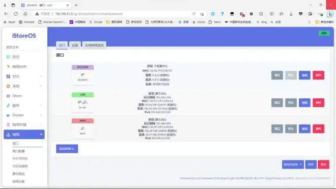Restart the LAN interface
Image resolution: width=336 pixels, height=189 pixels.
(x=277, y=103)
